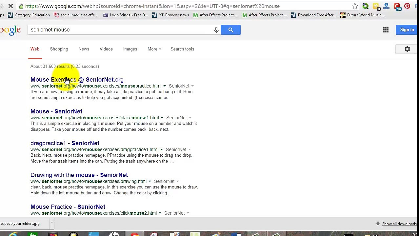The image size is (419, 236).
Task: Start voice search with the microphone icon
Action: coord(216,30)
